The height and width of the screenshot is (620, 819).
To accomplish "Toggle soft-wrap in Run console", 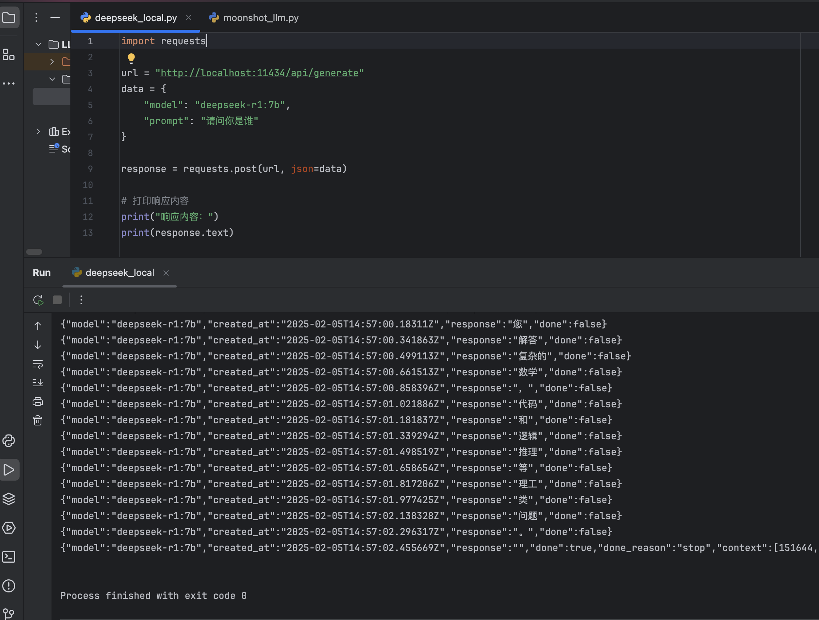I will click(x=38, y=364).
